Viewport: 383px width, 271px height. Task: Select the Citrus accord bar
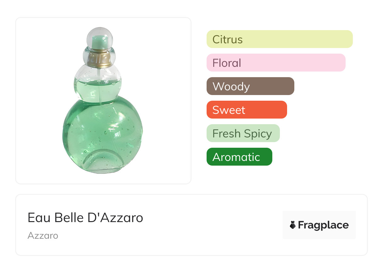(279, 39)
